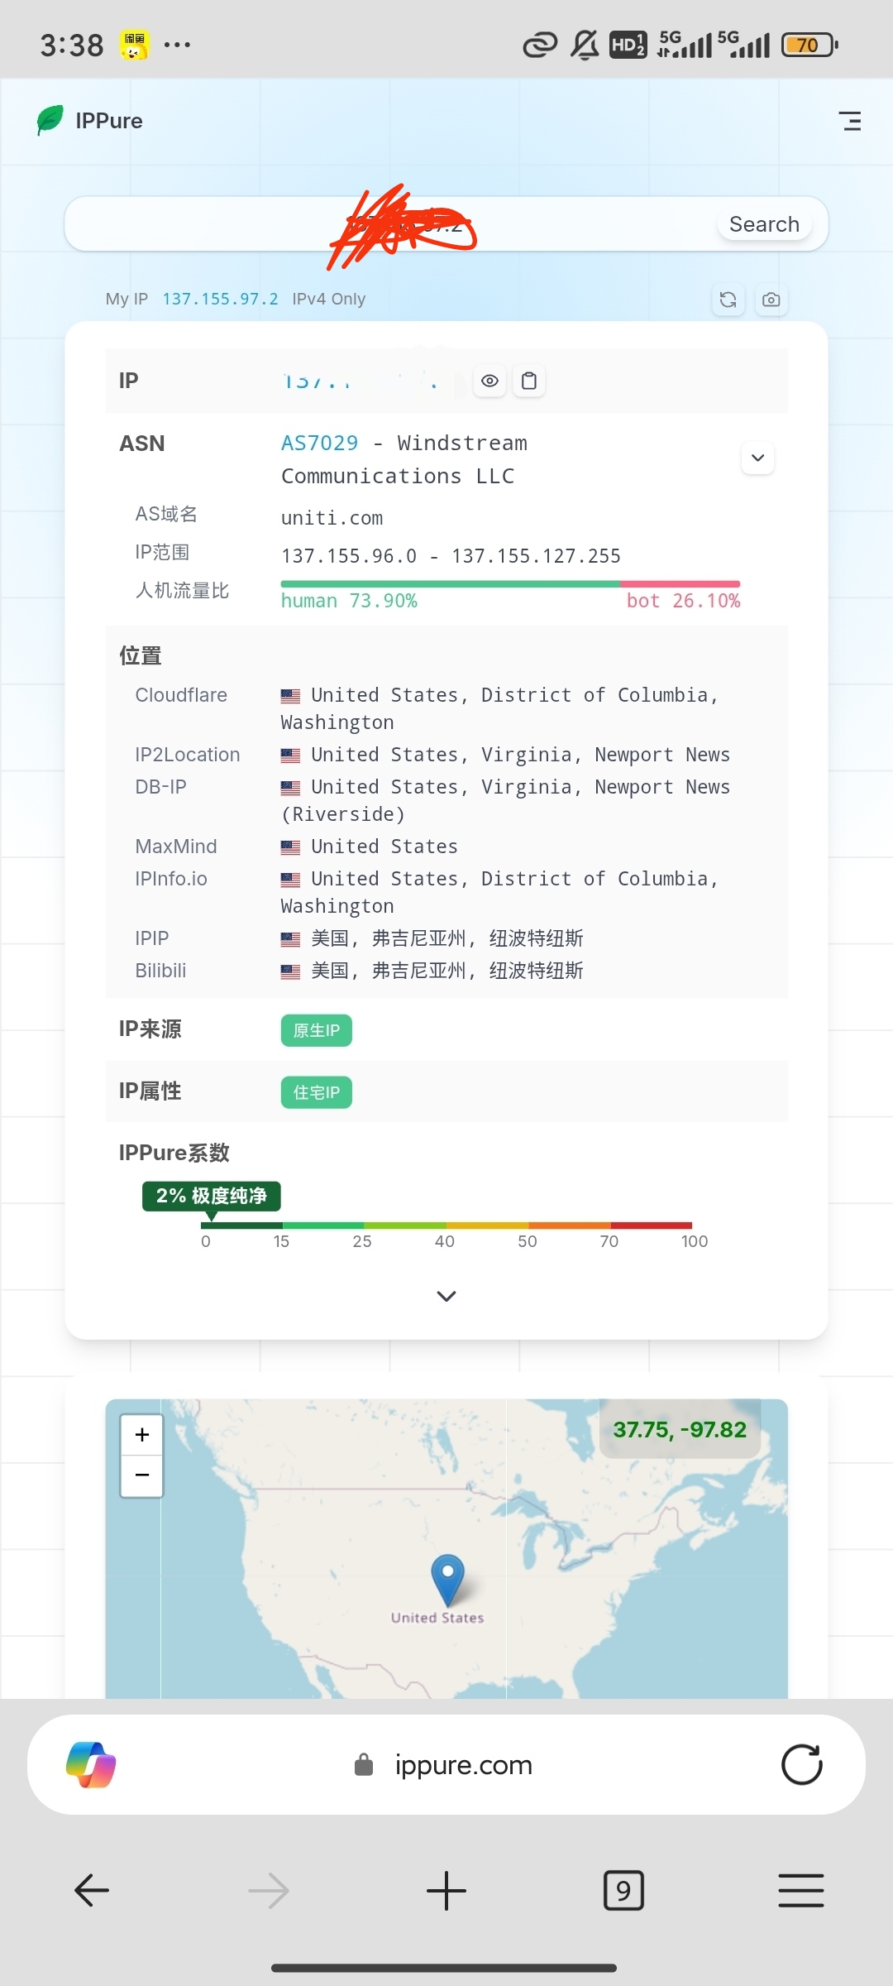Toggle IP visibility eye icon
Viewport: 893px width, 1986px height.
coord(489,381)
